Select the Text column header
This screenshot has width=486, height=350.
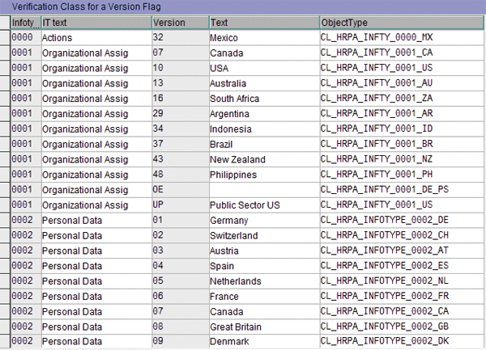[262, 22]
